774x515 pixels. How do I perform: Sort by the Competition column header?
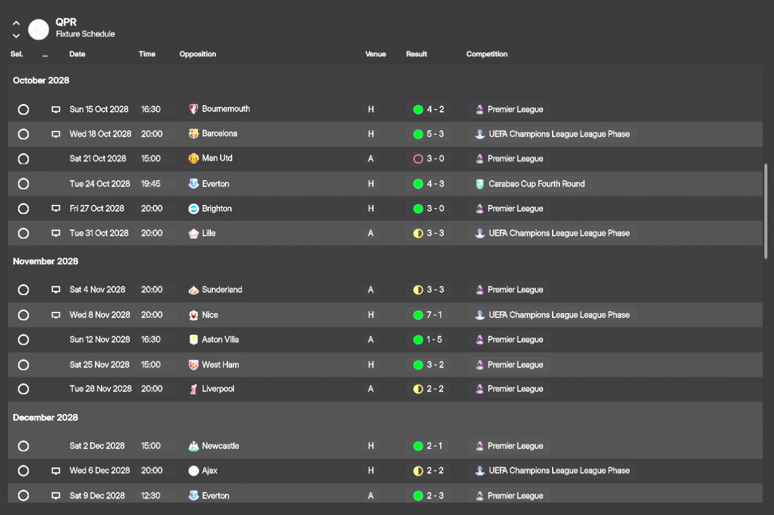(x=487, y=54)
